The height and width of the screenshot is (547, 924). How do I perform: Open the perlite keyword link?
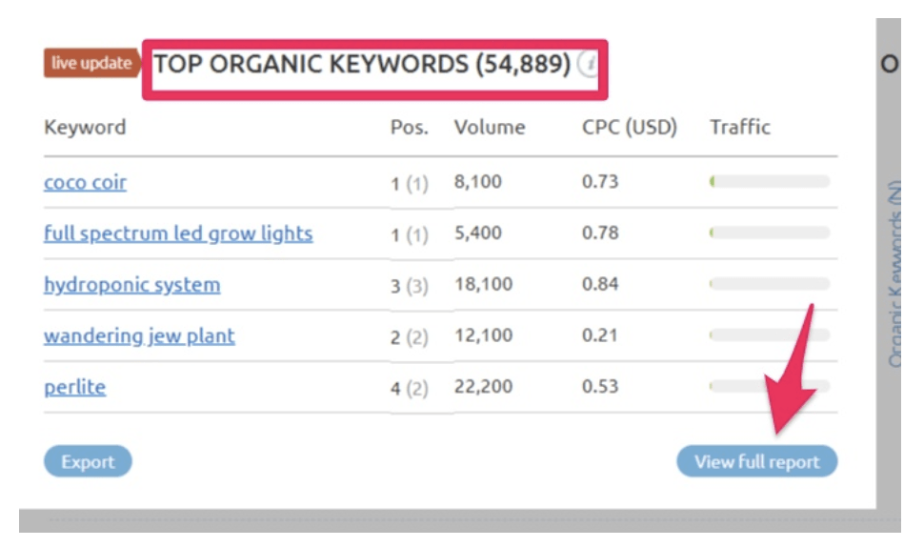click(74, 387)
